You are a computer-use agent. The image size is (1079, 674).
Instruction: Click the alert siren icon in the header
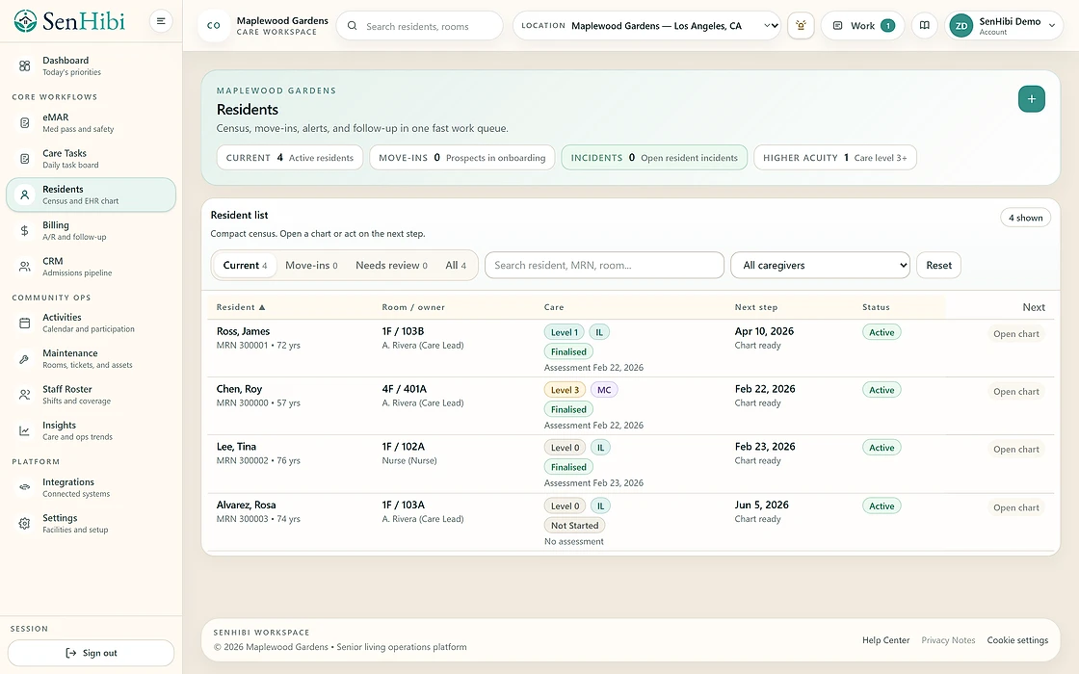click(801, 25)
